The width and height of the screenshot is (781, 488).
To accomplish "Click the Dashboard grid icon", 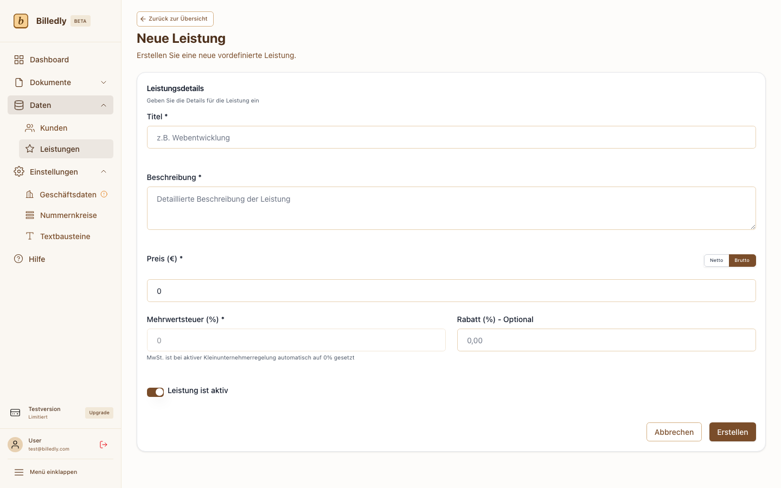I will [19, 60].
